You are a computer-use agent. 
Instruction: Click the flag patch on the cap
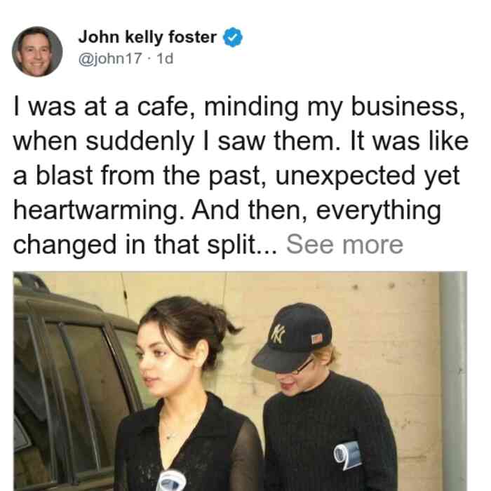click(x=317, y=339)
